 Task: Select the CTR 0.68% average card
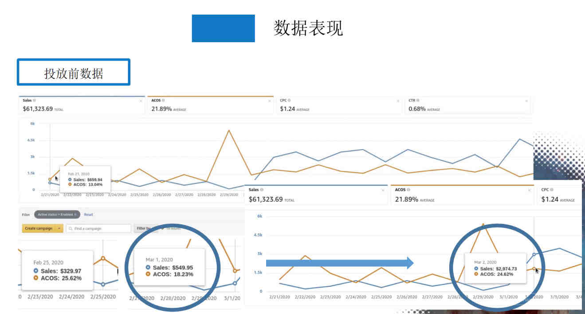point(467,105)
